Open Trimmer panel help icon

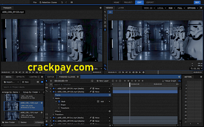coord(101,8)
